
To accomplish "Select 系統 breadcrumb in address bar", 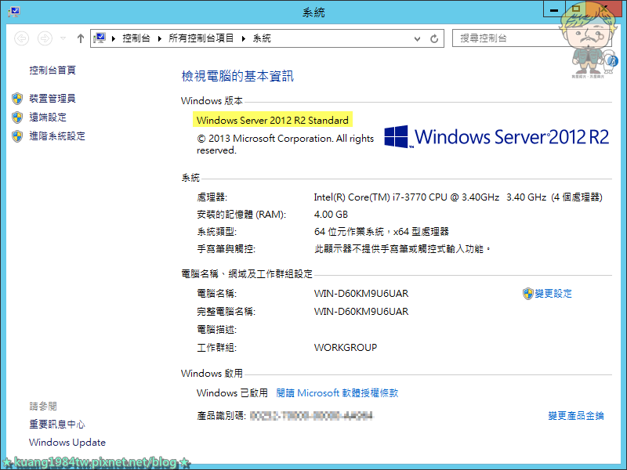I will pos(262,38).
